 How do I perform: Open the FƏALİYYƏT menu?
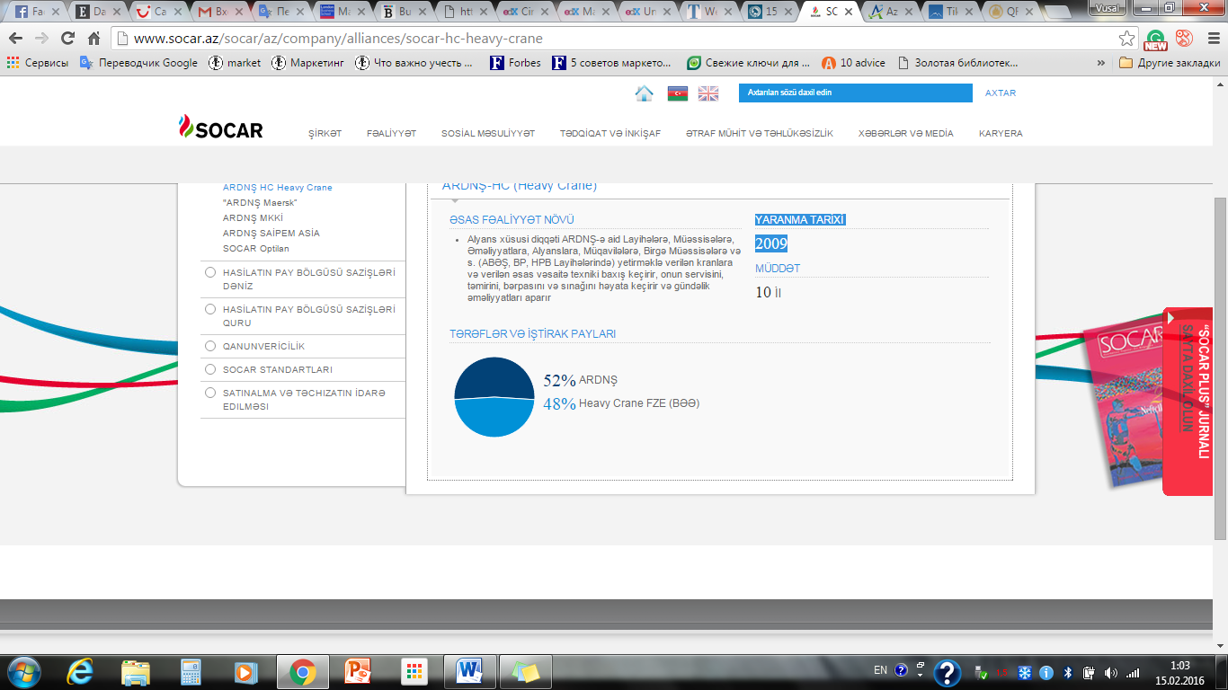click(x=391, y=133)
